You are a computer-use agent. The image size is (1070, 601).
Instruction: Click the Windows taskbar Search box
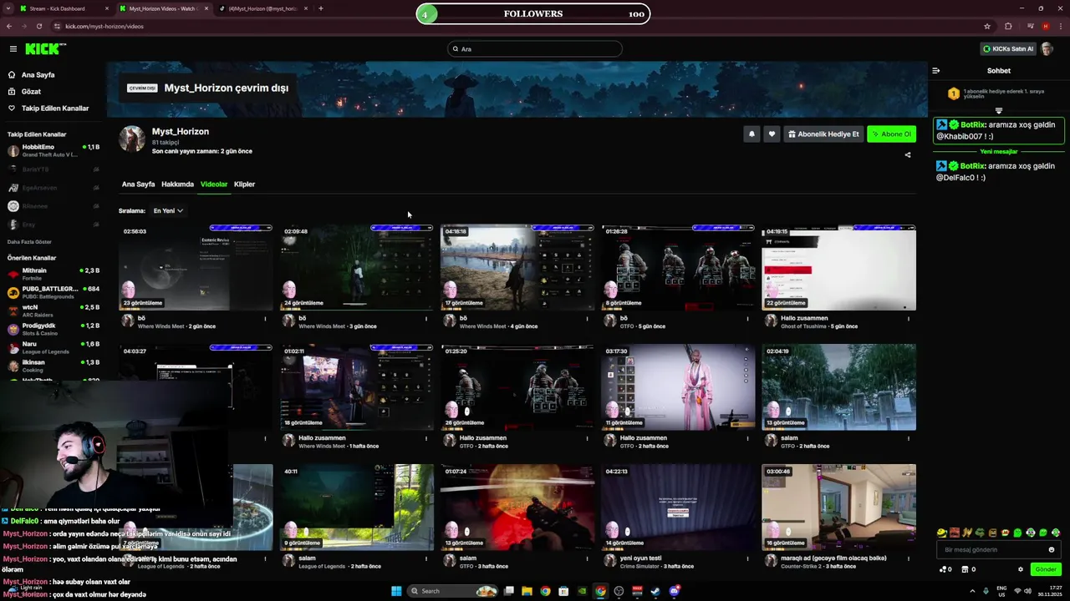click(452, 591)
